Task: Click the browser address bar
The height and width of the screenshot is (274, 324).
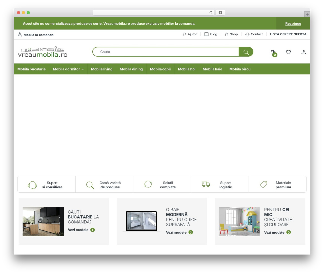Action: coord(153,13)
